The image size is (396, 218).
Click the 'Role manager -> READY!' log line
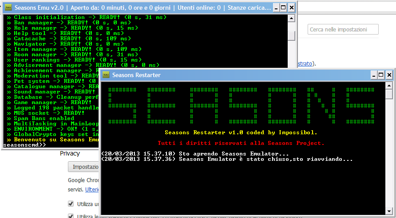[x=72, y=28]
